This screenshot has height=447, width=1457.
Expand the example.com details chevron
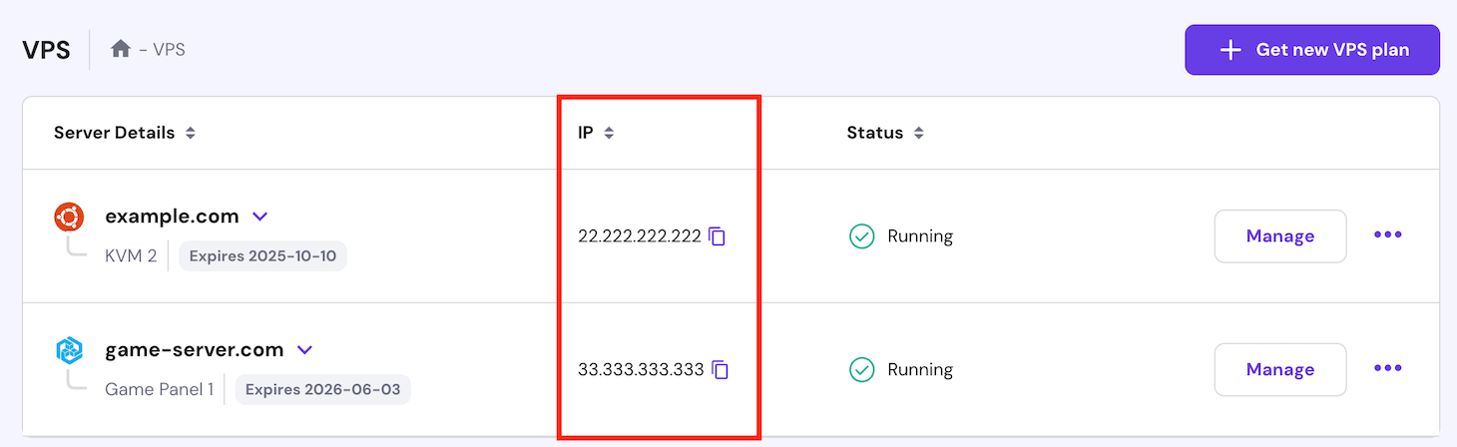259,217
